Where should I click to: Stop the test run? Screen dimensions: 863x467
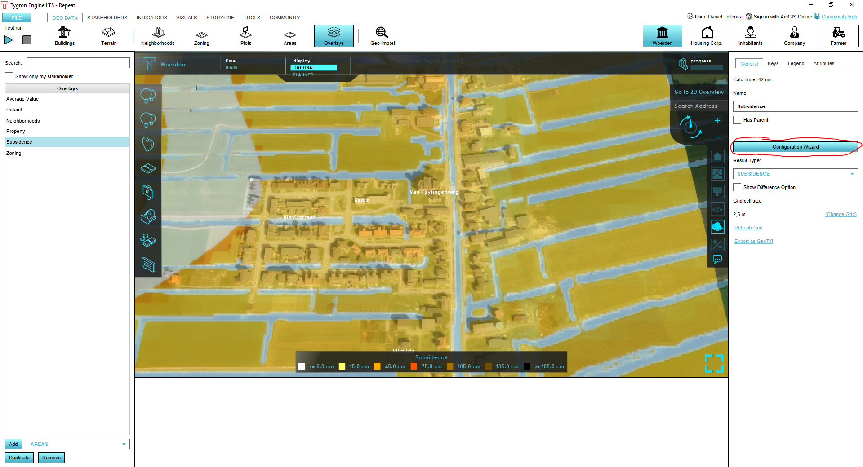click(27, 40)
